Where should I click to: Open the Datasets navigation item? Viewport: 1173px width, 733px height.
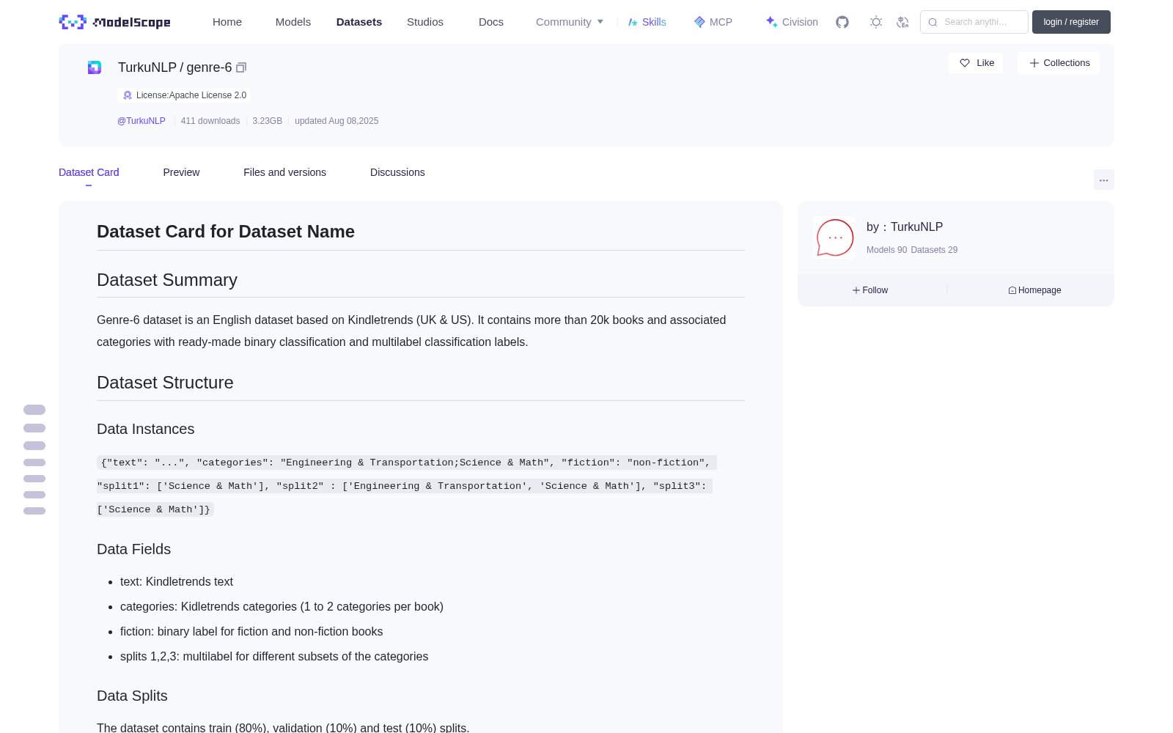(x=359, y=22)
